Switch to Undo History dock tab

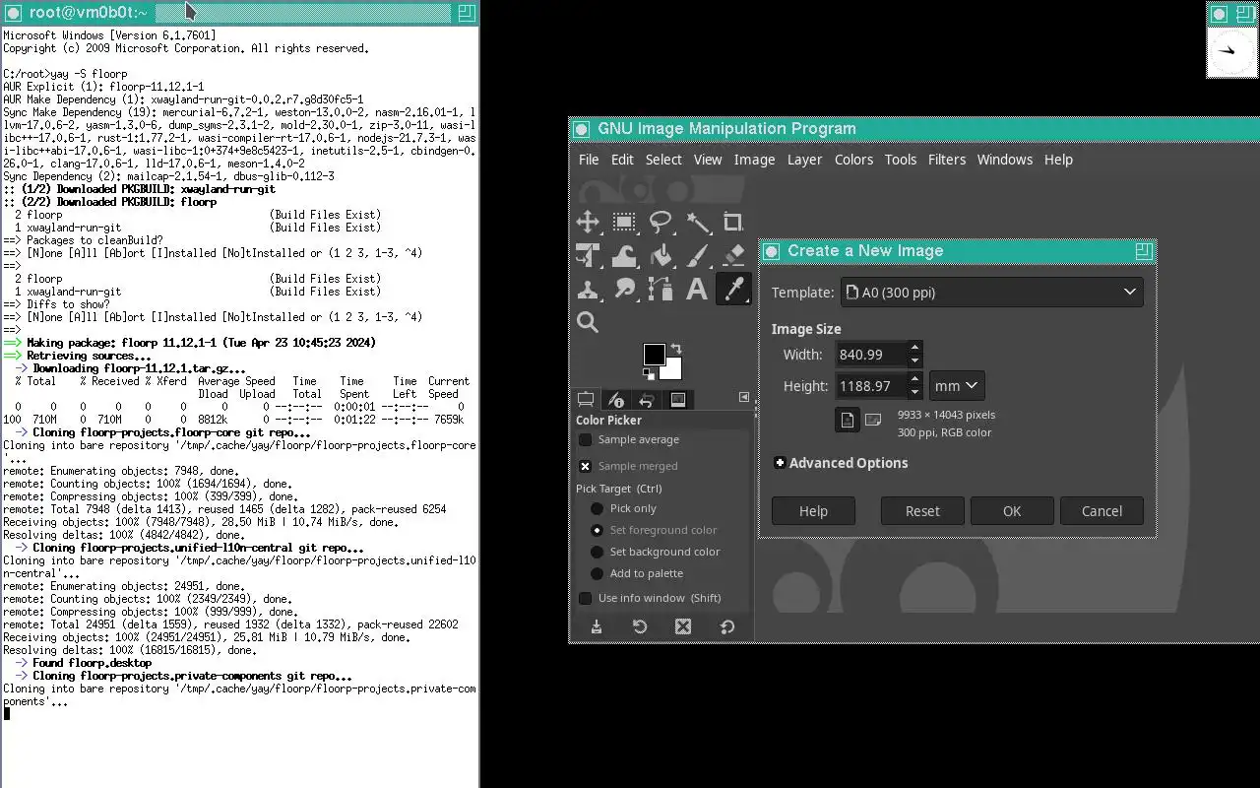click(x=647, y=399)
